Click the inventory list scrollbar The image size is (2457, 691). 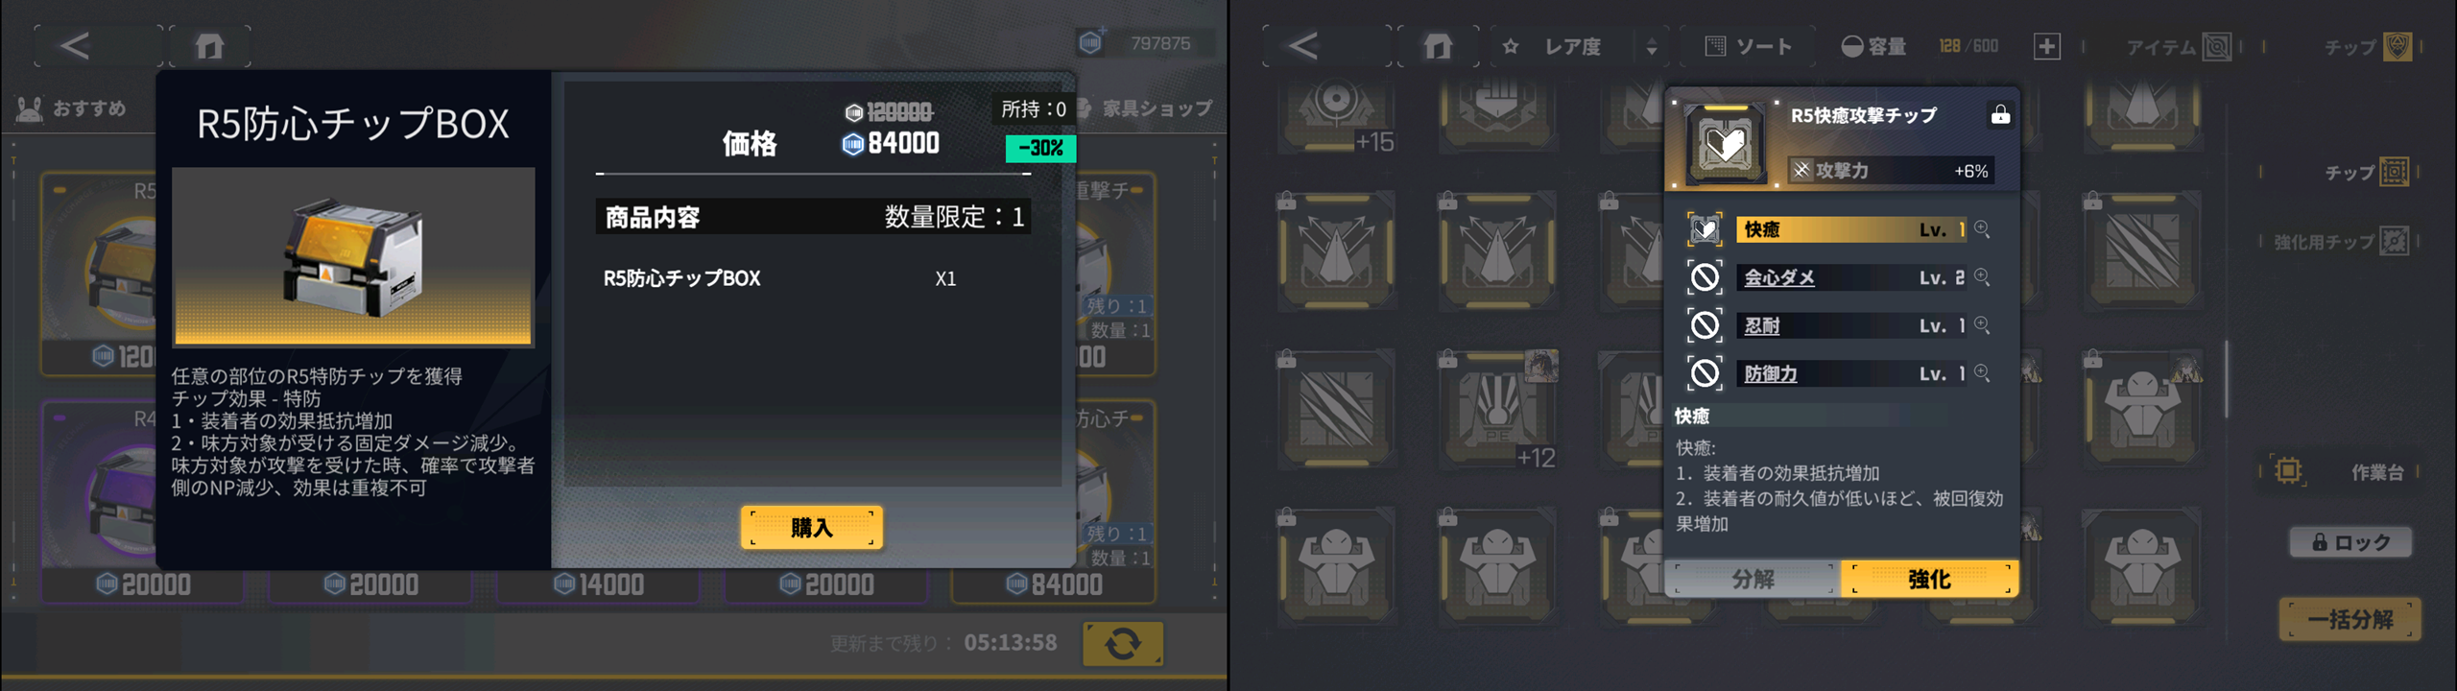(x=2227, y=379)
